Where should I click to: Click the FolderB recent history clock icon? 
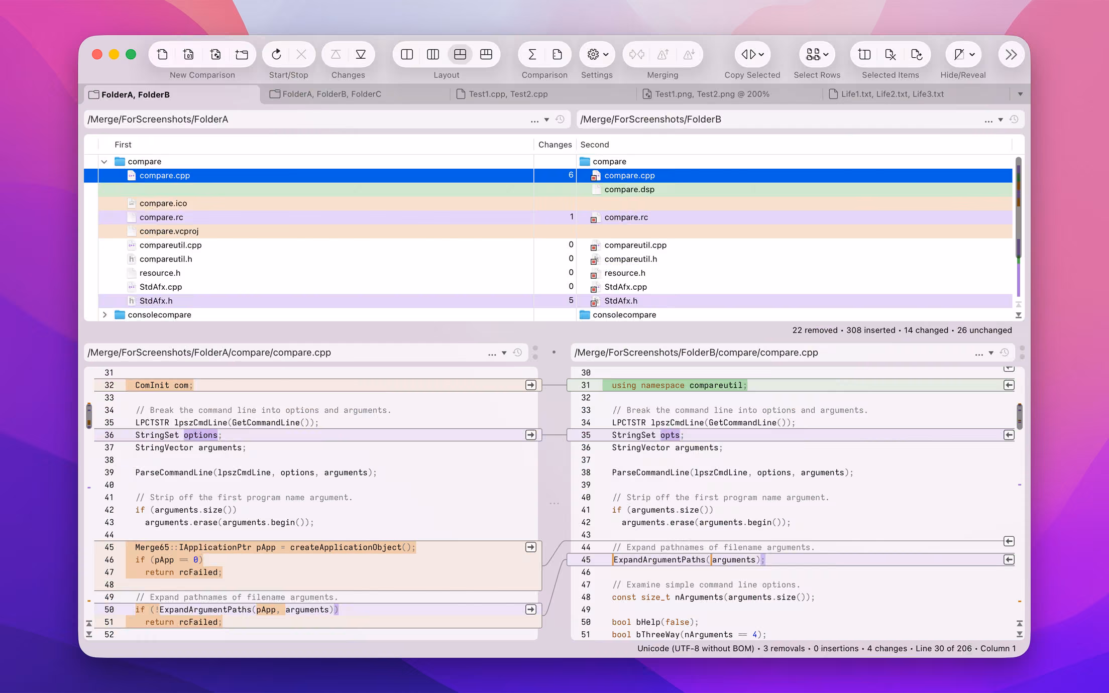[1014, 120]
